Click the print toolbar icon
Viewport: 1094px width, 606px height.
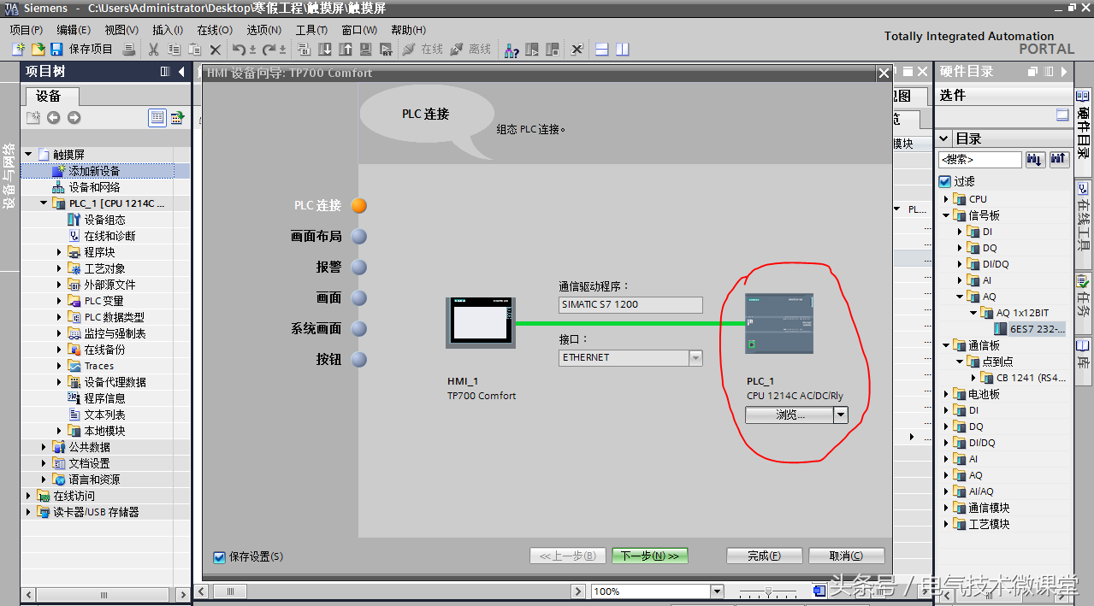pos(129,50)
